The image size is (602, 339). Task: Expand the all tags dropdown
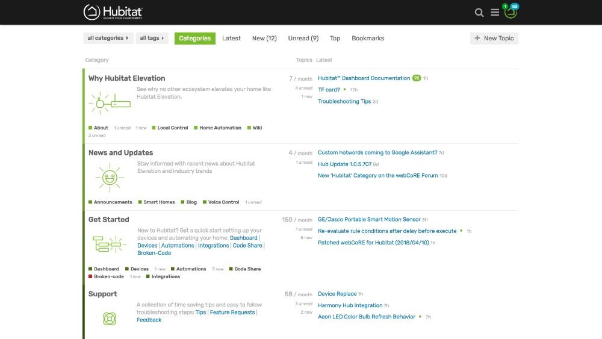(152, 39)
